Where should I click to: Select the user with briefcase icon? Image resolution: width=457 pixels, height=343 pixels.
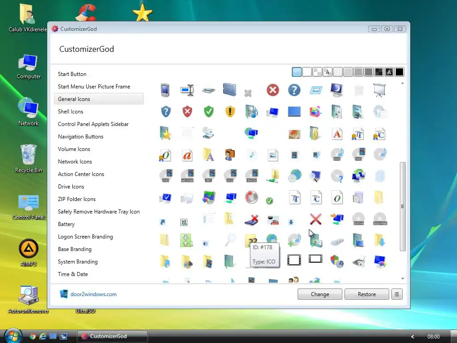[x=230, y=155]
